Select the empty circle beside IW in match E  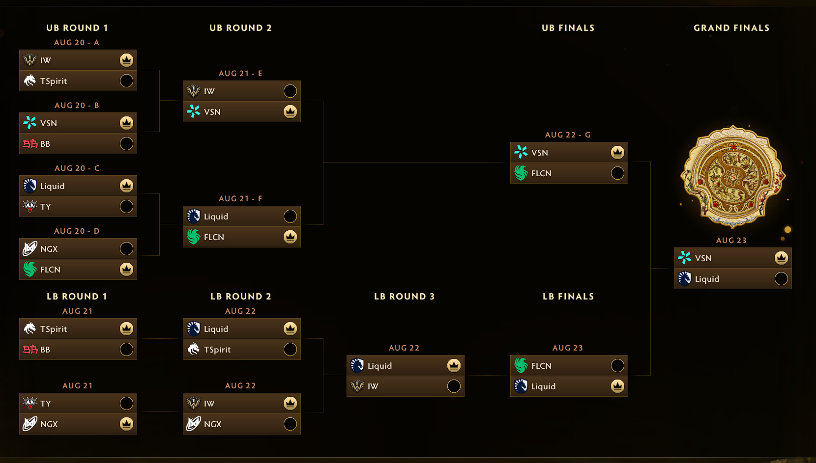point(290,91)
